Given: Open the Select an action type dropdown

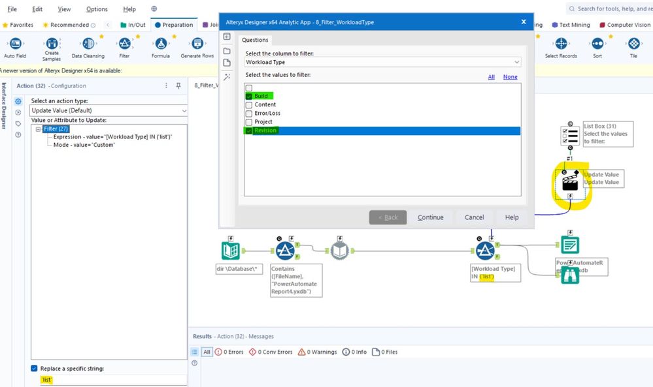Looking at the screenshot, I should 109,110.
